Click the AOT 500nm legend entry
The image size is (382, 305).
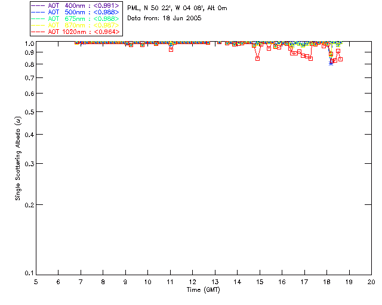click(x=76, y=12)
